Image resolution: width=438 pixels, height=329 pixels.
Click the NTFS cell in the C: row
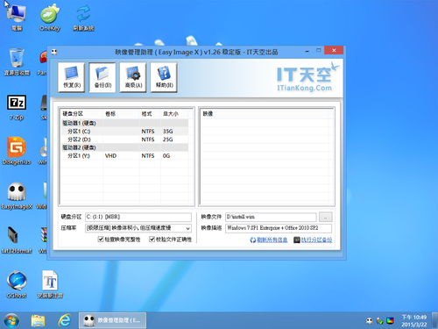click(148, 132)
